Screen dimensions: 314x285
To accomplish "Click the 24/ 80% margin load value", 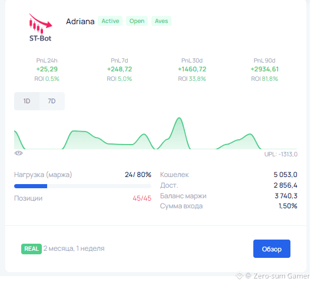I will tap(138, 175).
